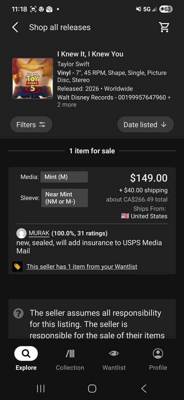Open the shopping cart icon
The image size is (184, 400).
point(164,27)
